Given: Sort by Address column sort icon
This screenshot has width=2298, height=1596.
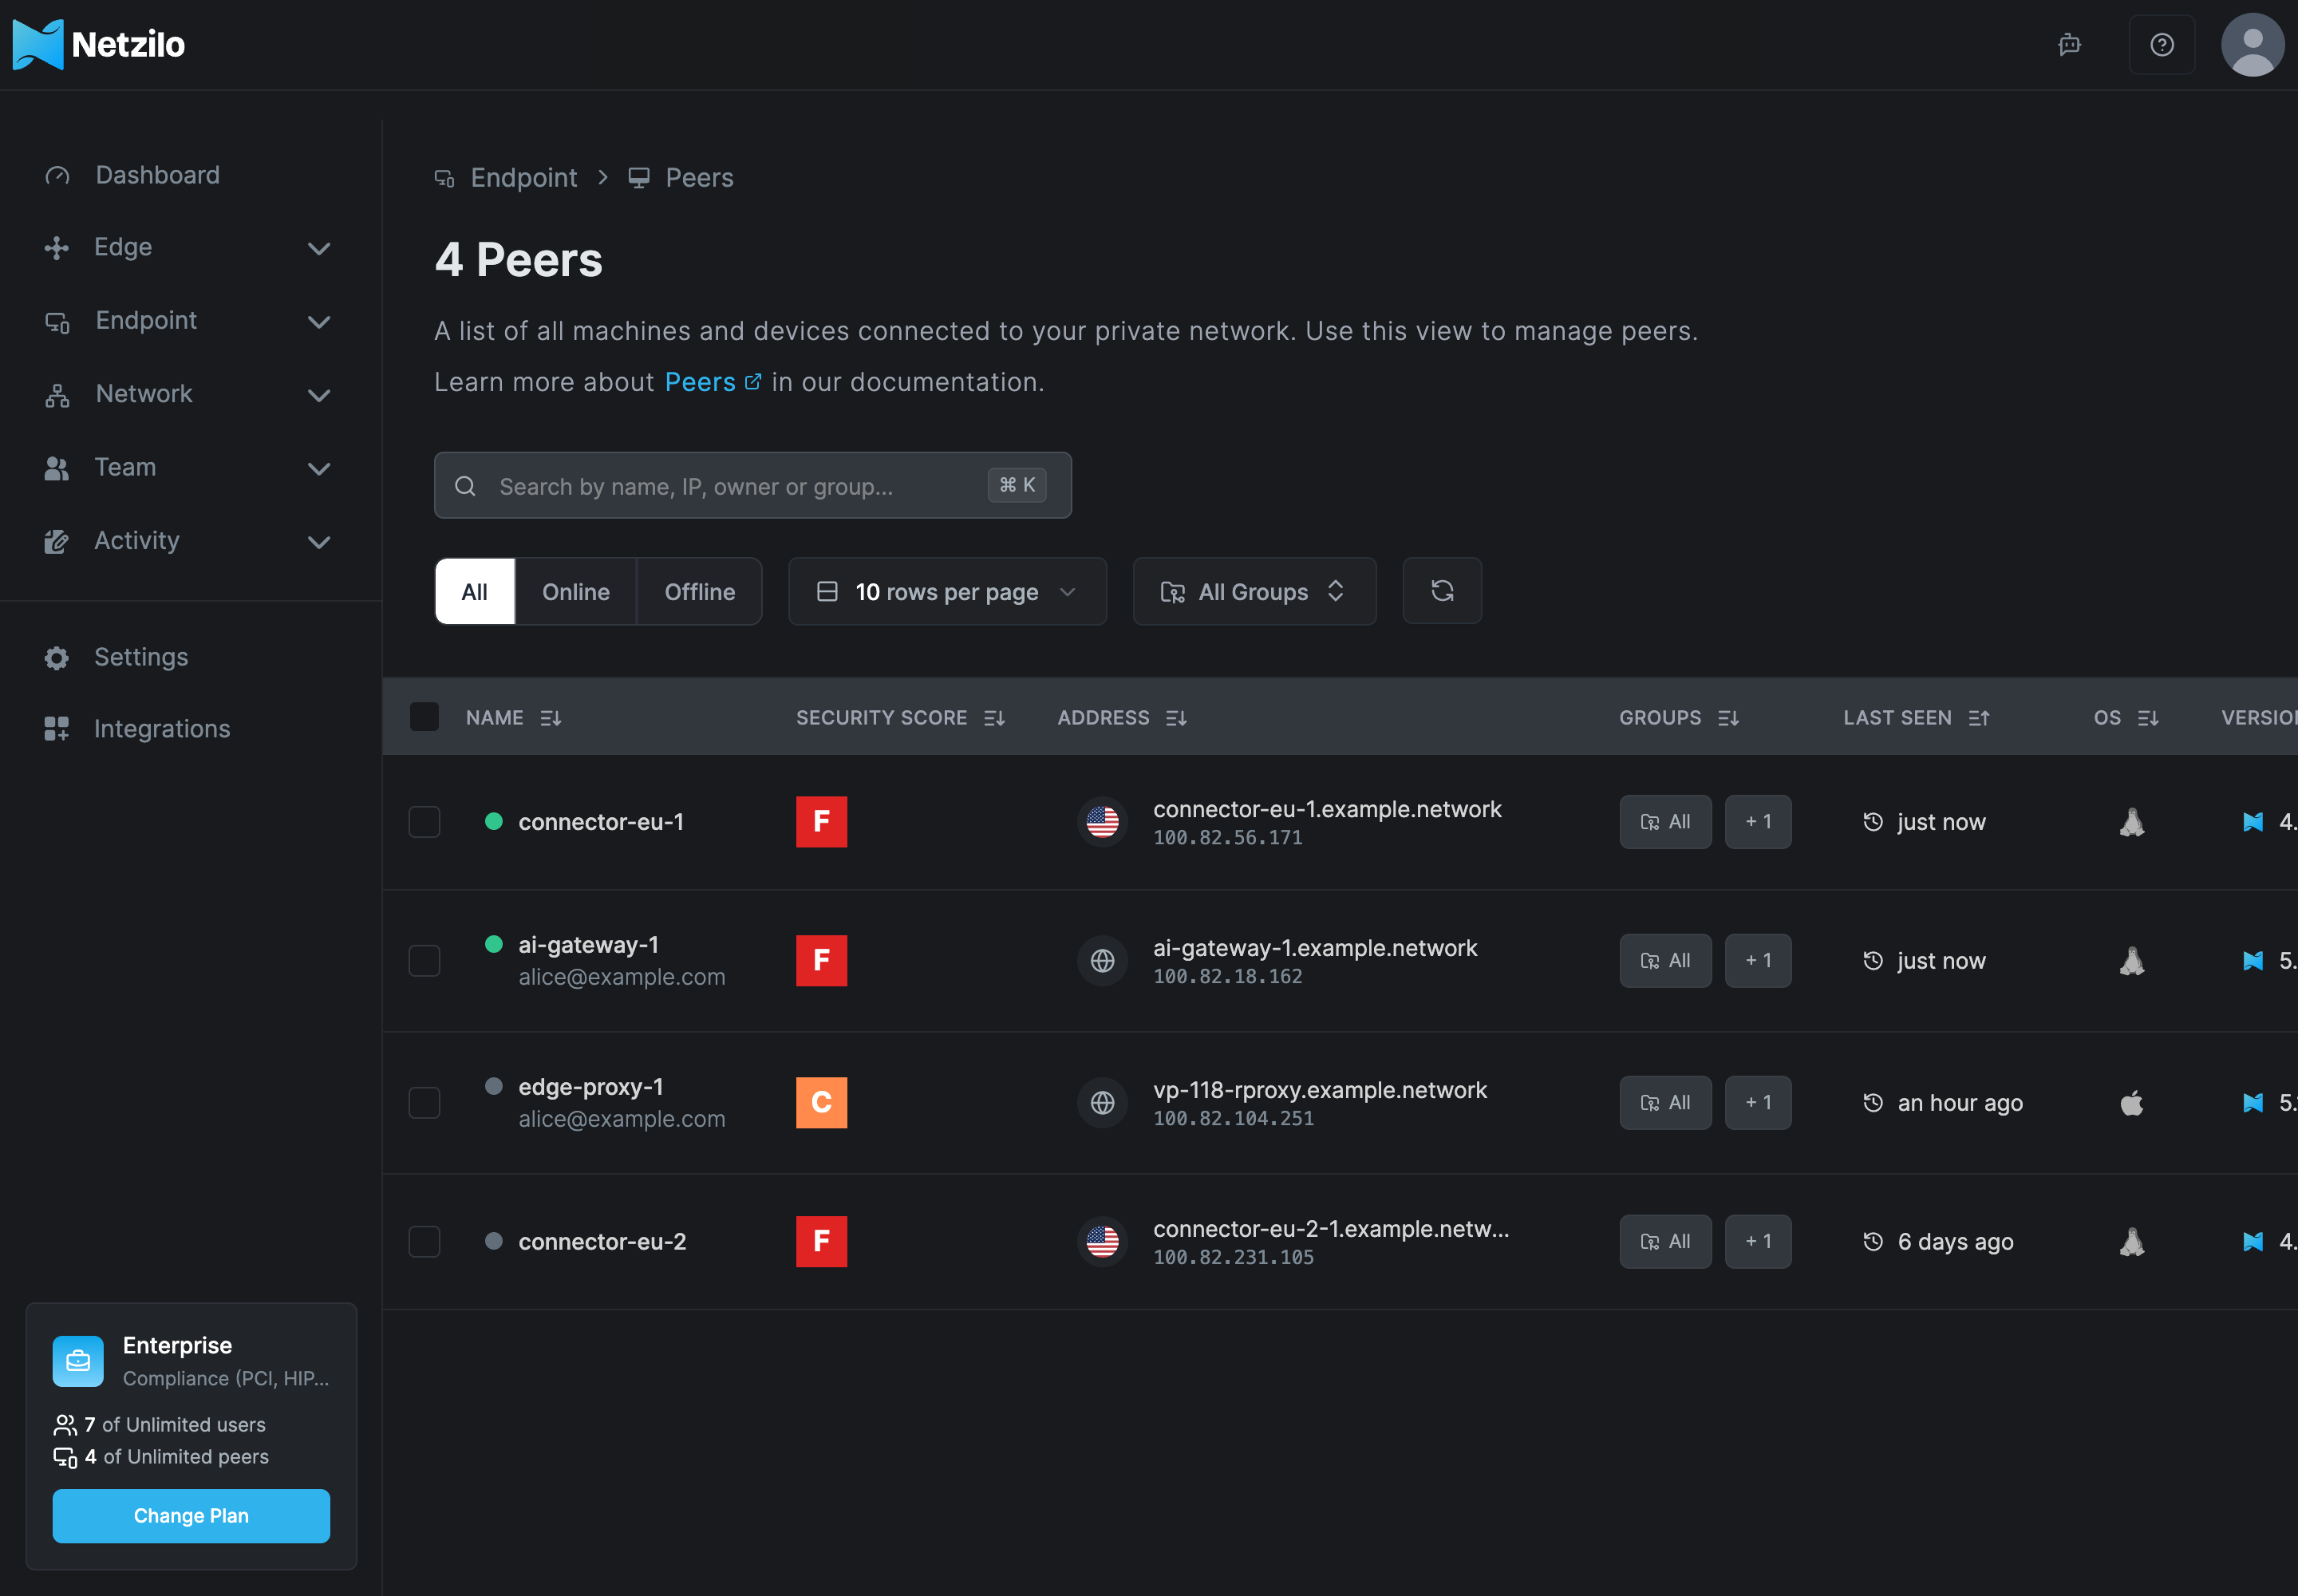Looking at the screenshot, I should [1176, 718].
